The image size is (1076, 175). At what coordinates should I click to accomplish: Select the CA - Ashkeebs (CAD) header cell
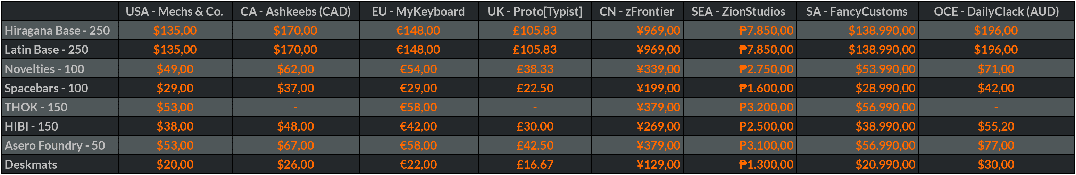295,11
